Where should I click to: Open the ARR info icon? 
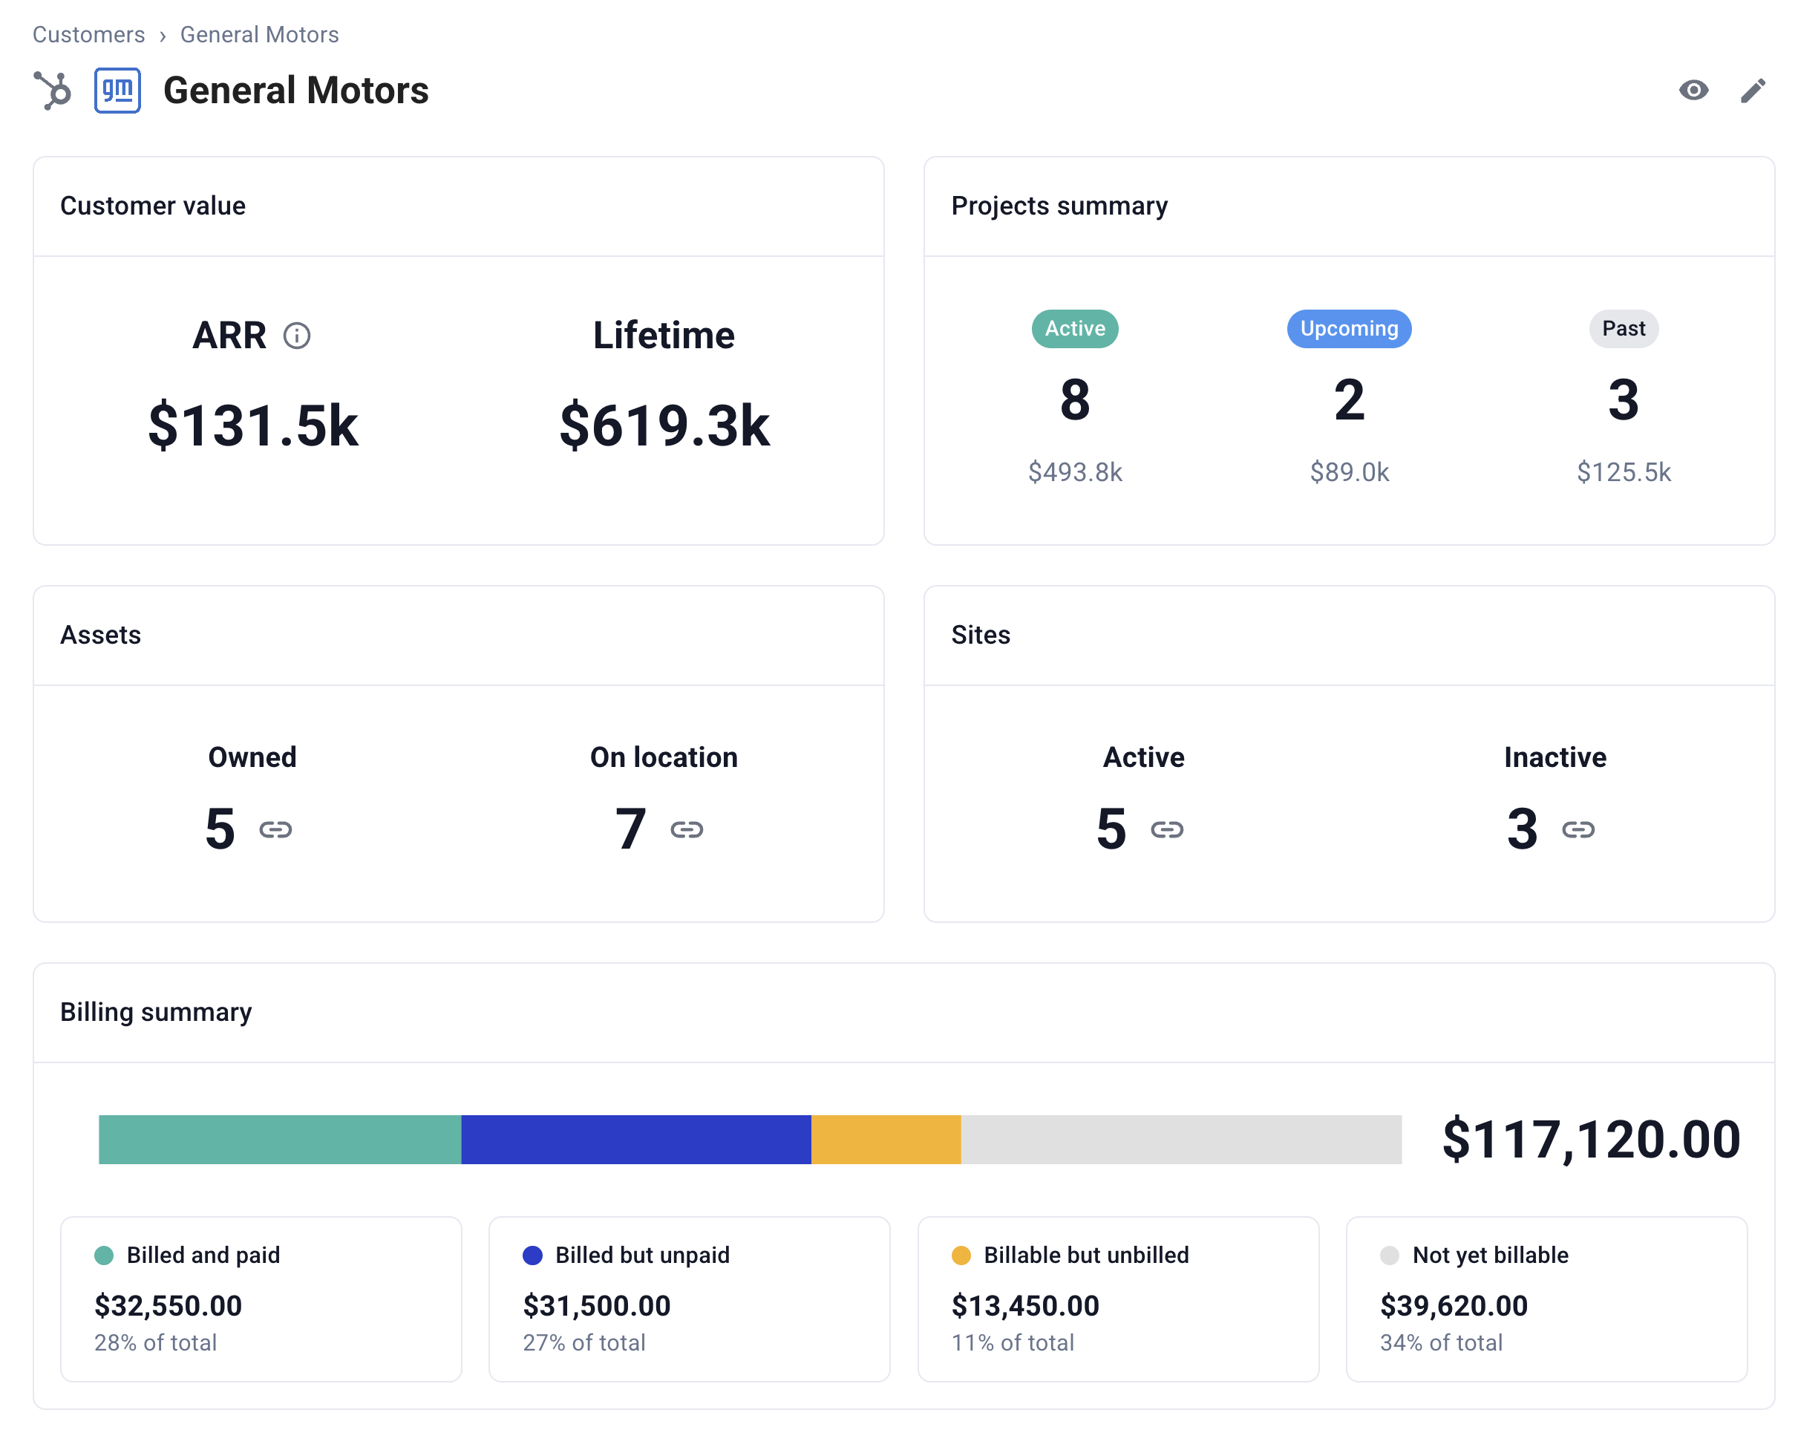[297, 336]
